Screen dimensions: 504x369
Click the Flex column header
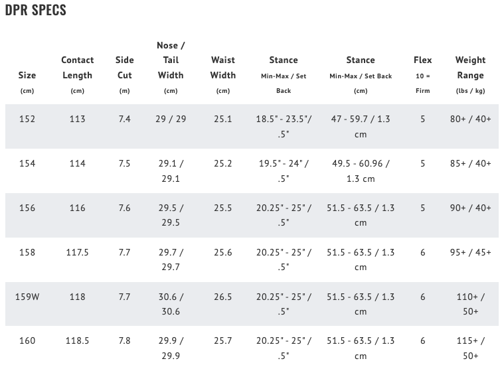pyautogui.click(x=422, y=60)
